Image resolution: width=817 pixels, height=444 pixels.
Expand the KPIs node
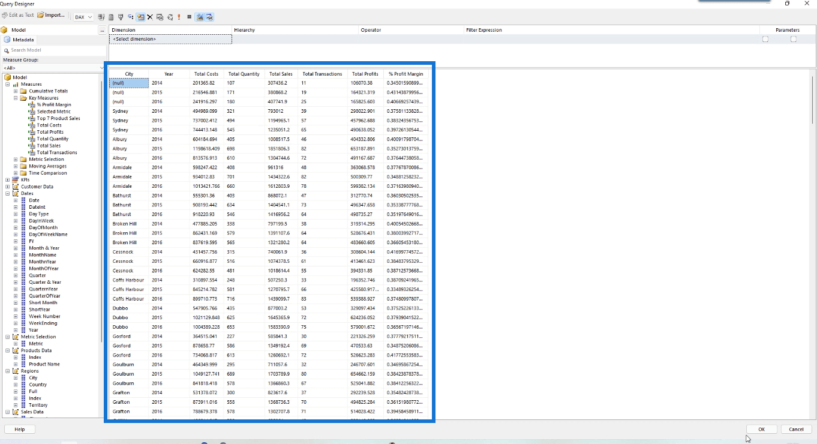pyautogui.click(x=8, y=180)
